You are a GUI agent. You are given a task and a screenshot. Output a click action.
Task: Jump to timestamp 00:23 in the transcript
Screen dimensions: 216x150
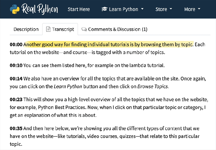(x=16, y=99)
